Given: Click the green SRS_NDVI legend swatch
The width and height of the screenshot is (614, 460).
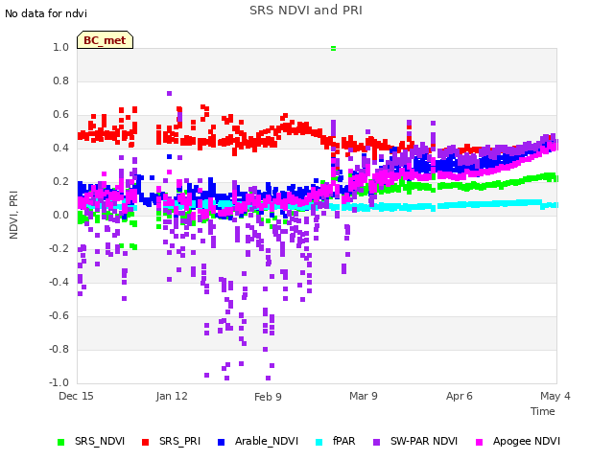Looking at the screenshot, I should point(60,442).
